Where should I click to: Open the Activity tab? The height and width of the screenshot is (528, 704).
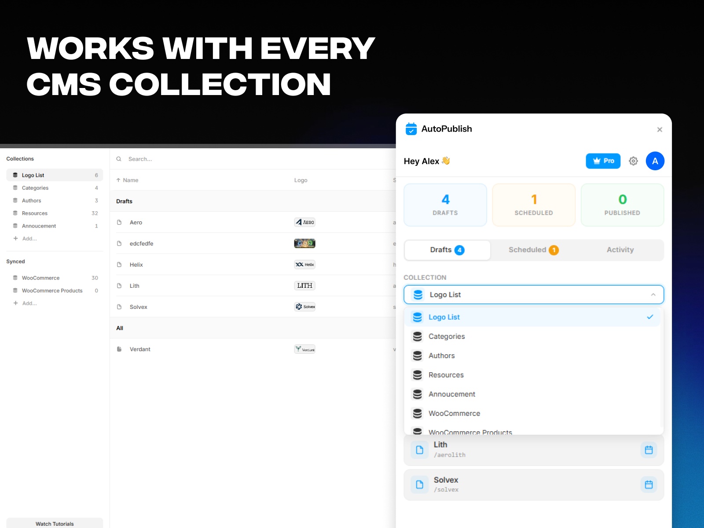620,249
